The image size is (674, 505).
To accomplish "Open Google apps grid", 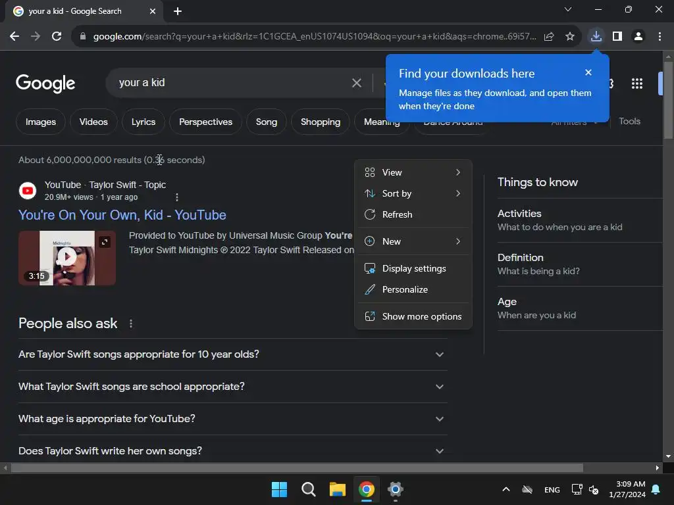I will click(636, 84).
